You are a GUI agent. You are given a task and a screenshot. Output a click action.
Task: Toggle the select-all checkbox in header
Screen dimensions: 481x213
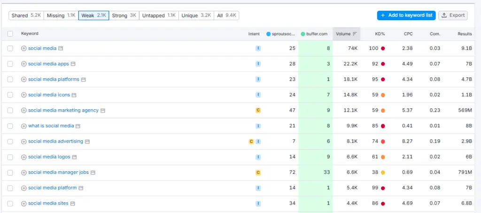point(10,34)
